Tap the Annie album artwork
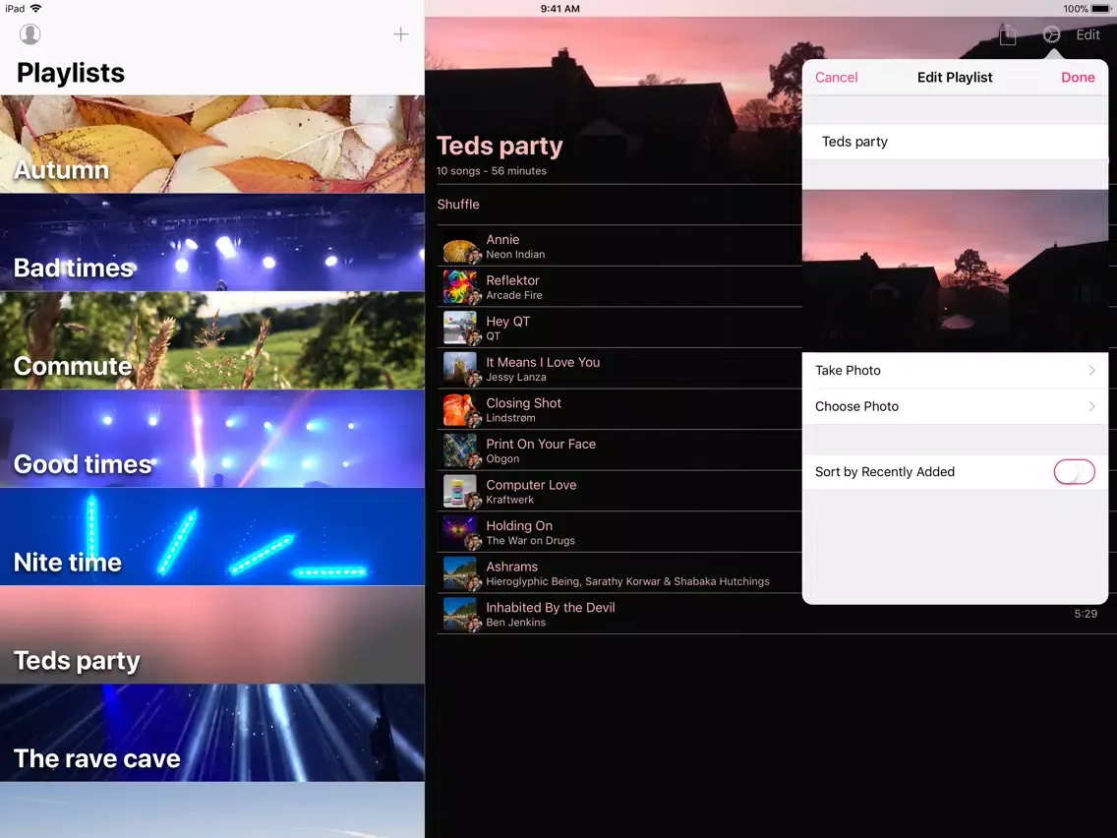The height and width of the screenshot is (838, 1117). click(x=460, y=247)
